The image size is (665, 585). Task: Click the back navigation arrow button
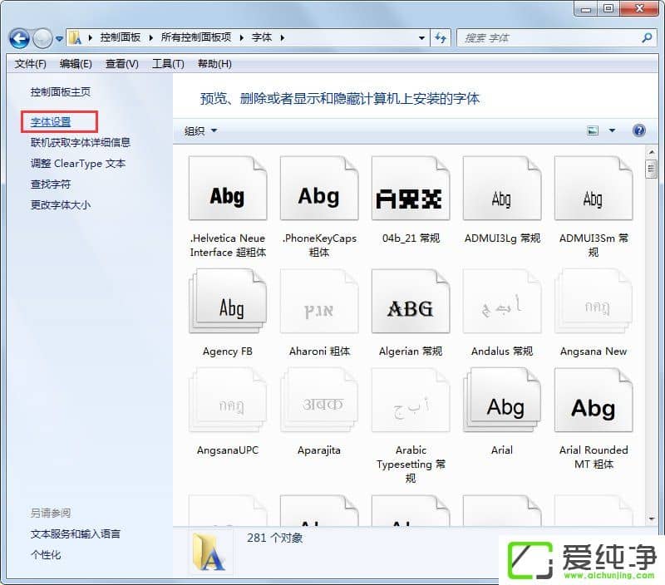[19, 38]
